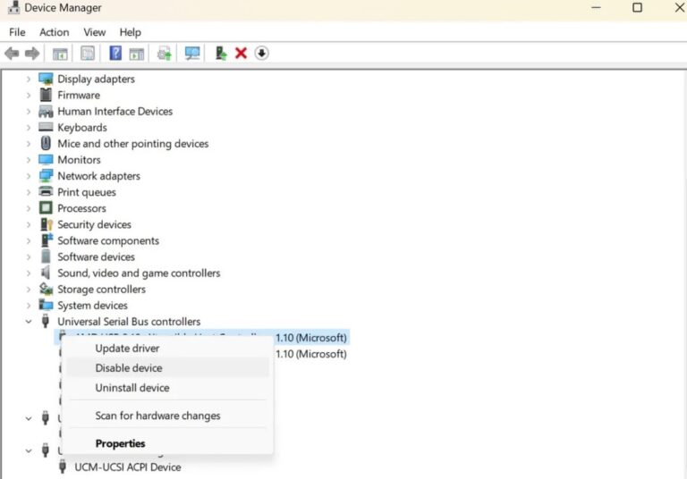Select the Keyboards category
Image resolution: width=687 pixels, height=479 pixels.
click(81, 128)
